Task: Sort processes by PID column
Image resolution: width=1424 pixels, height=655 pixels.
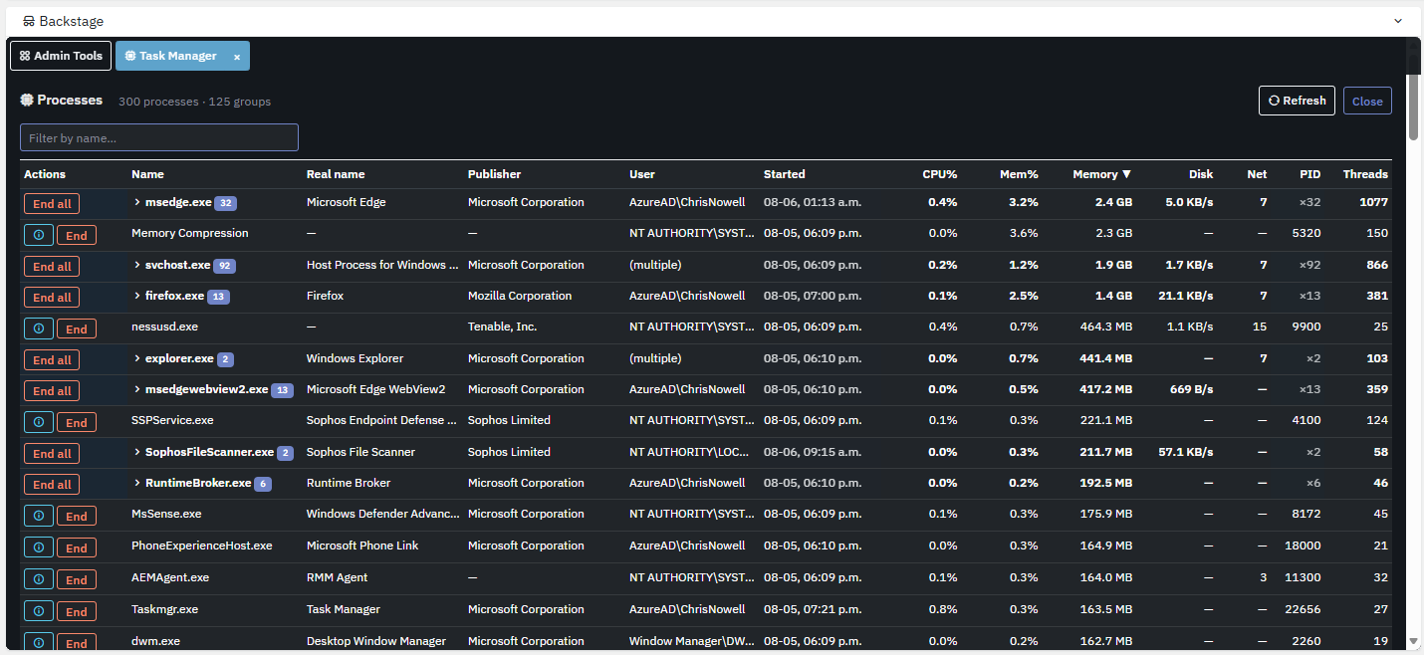Action: pos(1309,174)
